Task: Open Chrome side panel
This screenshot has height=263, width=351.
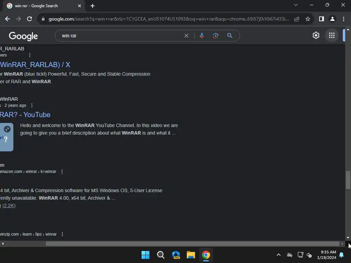Action: (x=322, y=19)
